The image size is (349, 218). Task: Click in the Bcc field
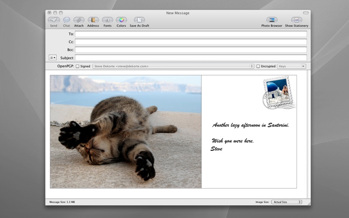pyautogui.click(x=191, y=50)
